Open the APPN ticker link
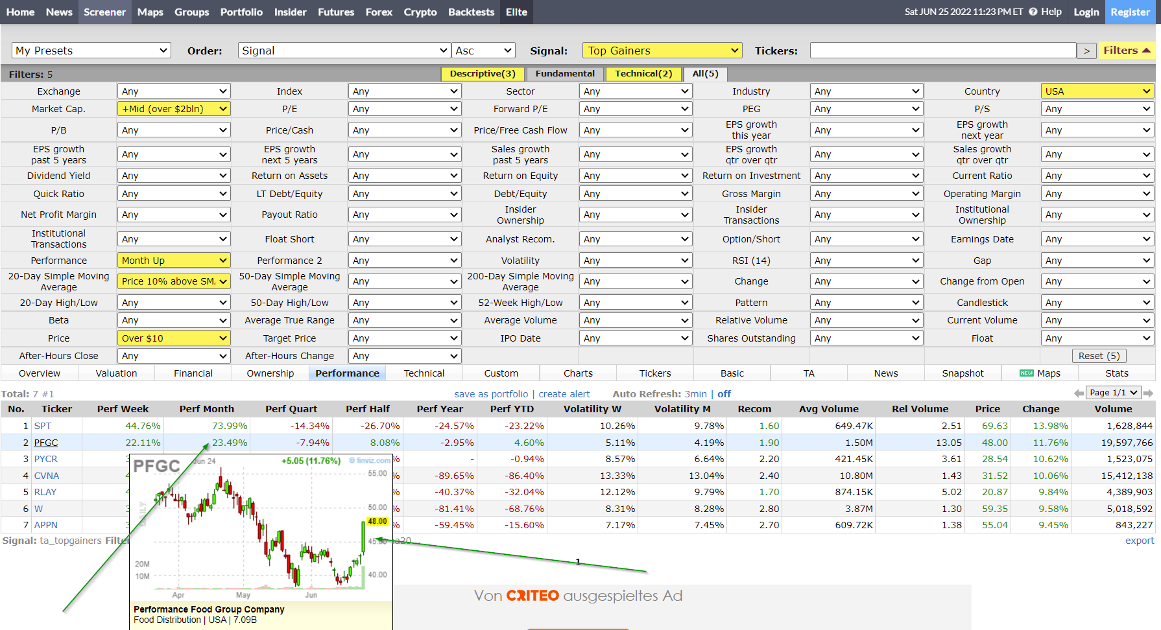The width and height of the screenshot is (1161, 630). pyautogui.click(x=46, y=525)
